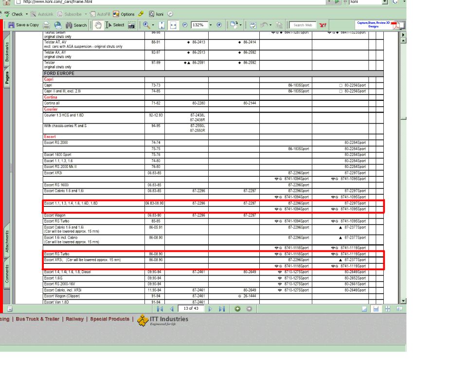Click the Yahoo Y! search icon
The height and width of the screenshot is (374, 467).
tap(323, 25)
